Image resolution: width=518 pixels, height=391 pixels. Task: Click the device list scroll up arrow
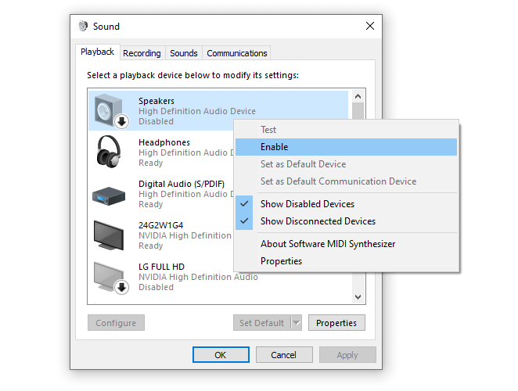pos(358,96)
